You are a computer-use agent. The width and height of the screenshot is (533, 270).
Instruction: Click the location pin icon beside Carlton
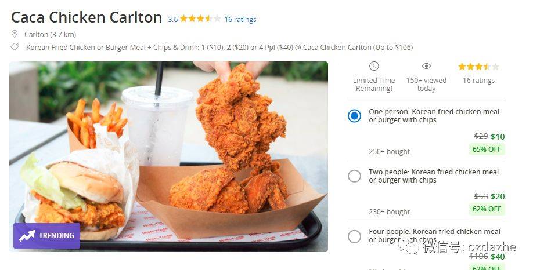15,34
